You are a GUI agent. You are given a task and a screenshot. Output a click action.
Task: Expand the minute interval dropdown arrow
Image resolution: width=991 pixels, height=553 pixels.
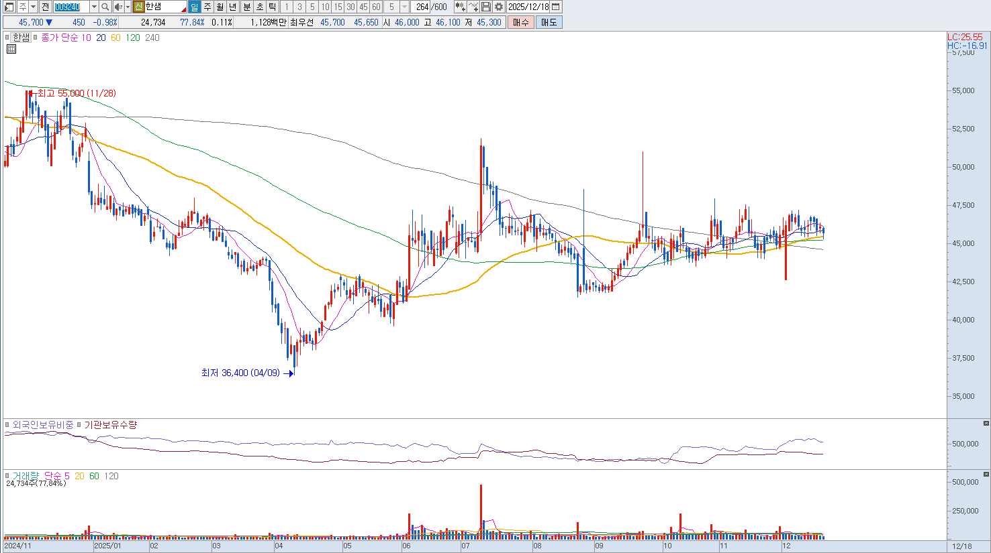[x=404, y=7]
